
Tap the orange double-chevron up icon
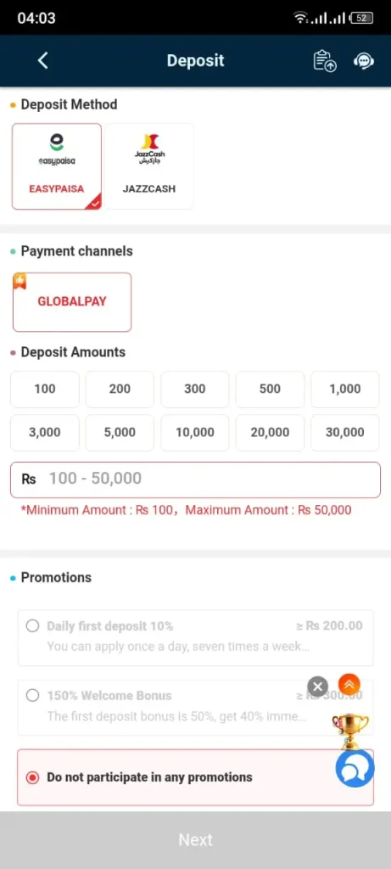pyautogui.click(x=349, y=685)
